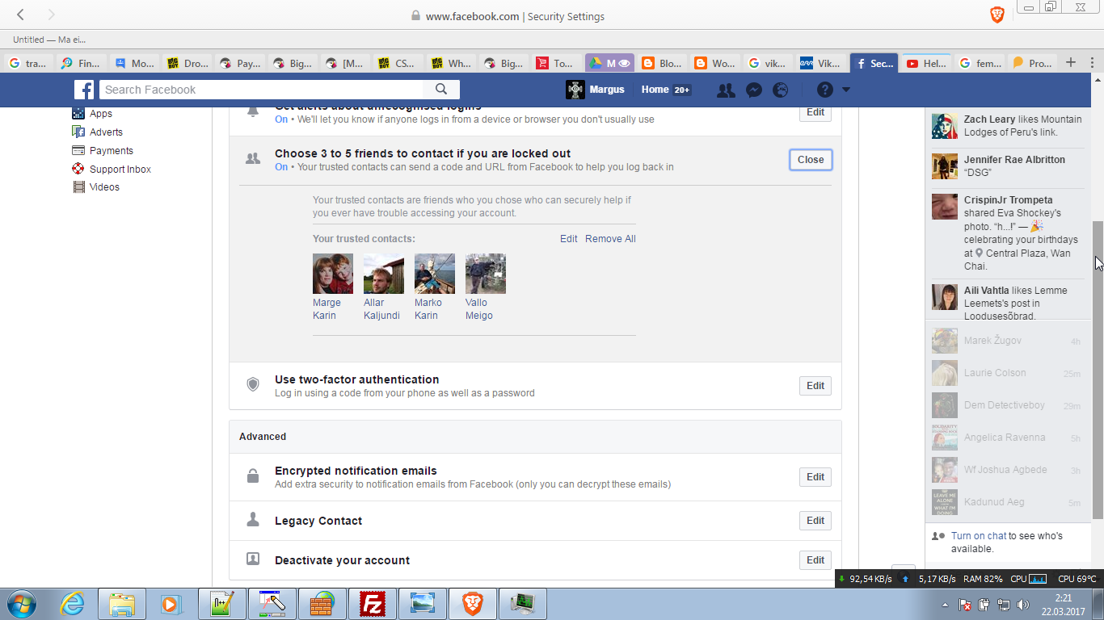Show hidden system tray icons
Image resolution: width=1104 pixels, height=620 pixels.
pos(945,605)
